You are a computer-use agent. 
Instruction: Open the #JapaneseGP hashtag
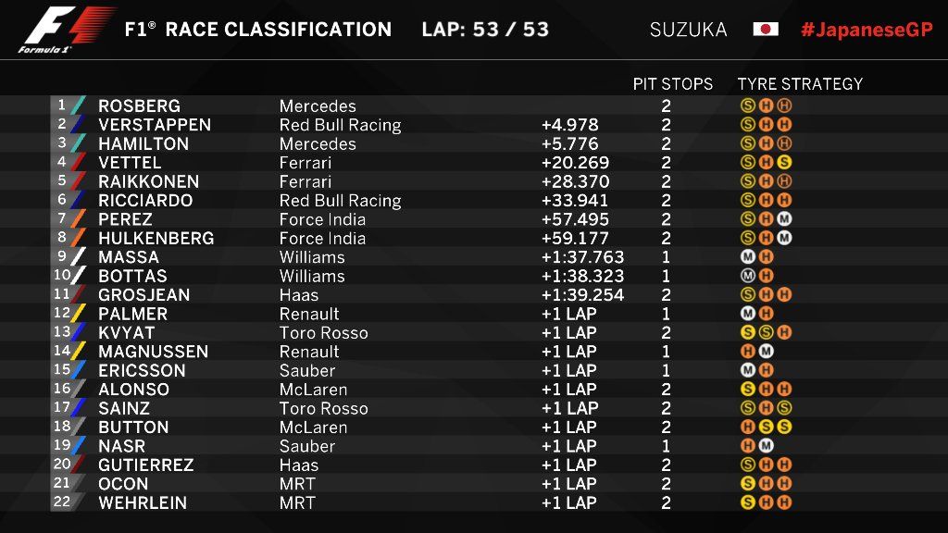point(867,29)
